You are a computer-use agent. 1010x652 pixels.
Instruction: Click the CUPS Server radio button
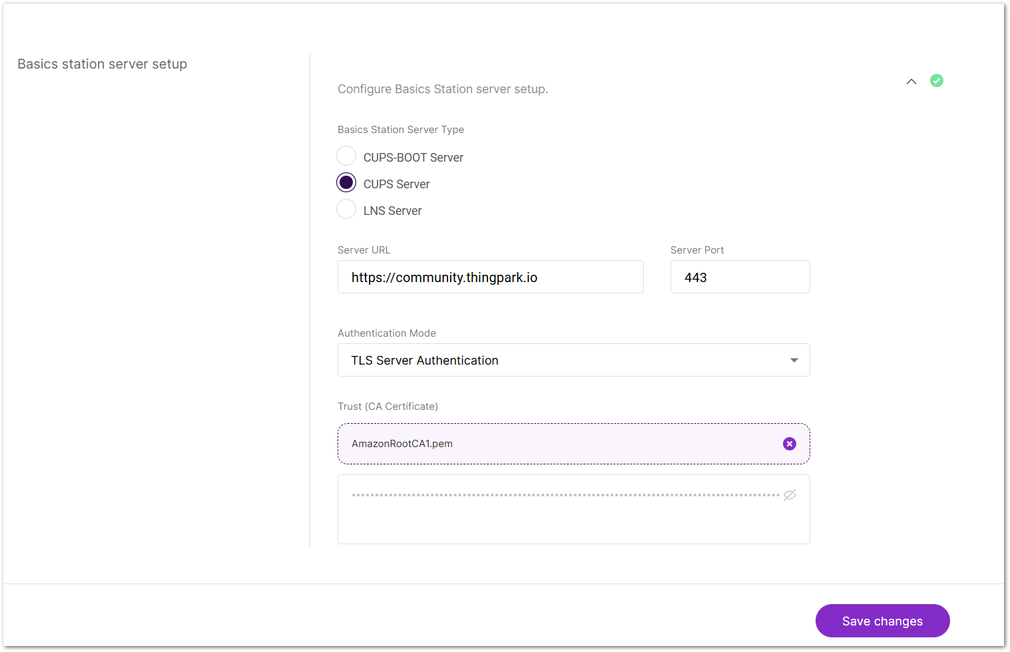pos(346,182)
